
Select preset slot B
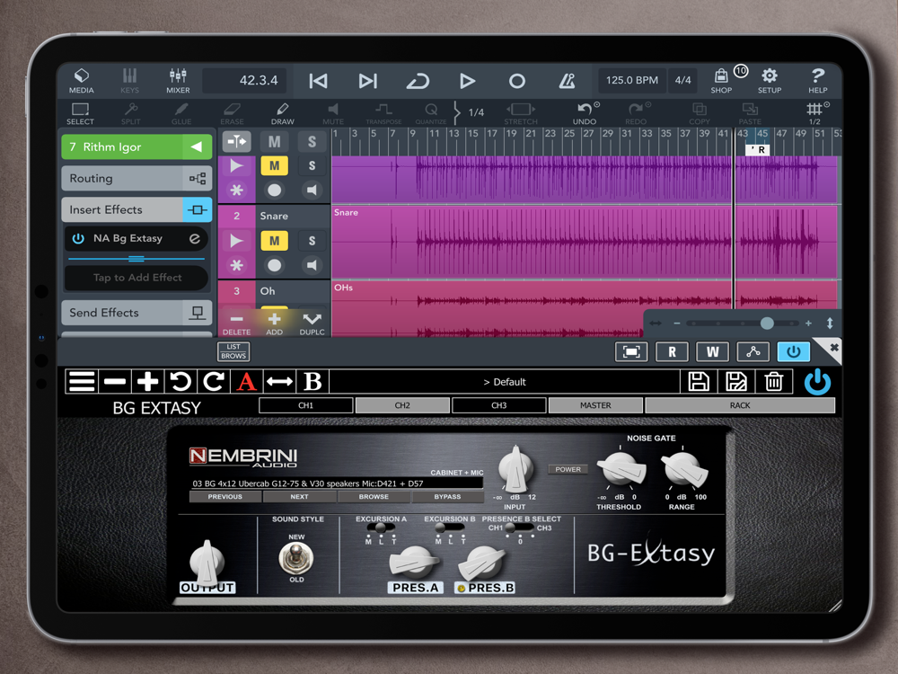[313, 382]
